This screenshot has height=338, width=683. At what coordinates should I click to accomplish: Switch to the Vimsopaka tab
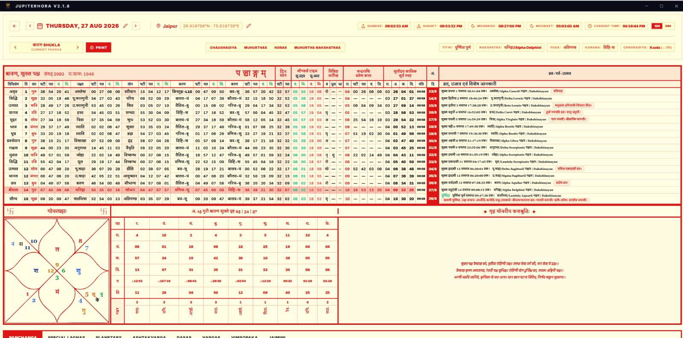click(x=245, y=336)
